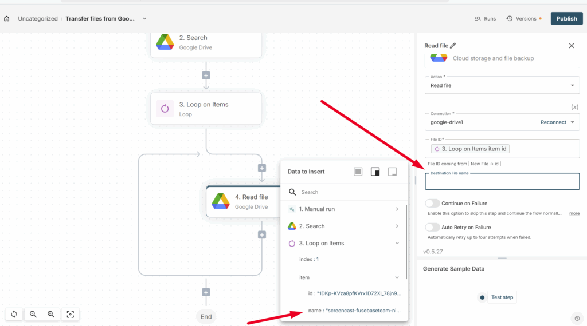Click the Test step button
The width and height of the screenshot is (587, 326).
[x=496, y=297]
